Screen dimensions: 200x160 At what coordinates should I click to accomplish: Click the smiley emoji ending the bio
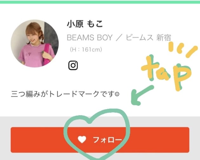(117, 94)
